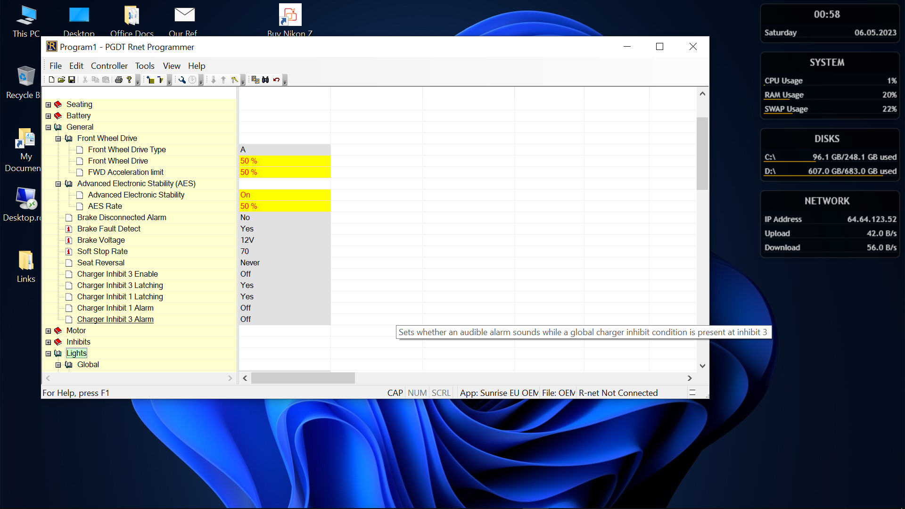Click the New file toolbar icon
Viewport: 905px width, 509px height.
click(51, 80)
